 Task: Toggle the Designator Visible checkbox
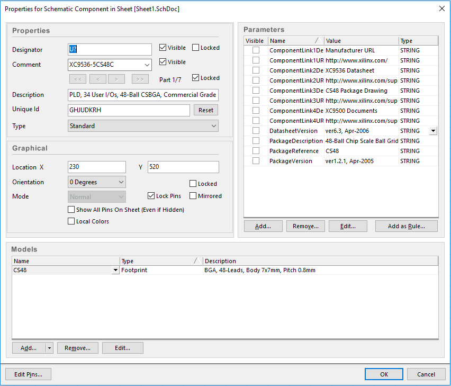[x=163, y=48]
